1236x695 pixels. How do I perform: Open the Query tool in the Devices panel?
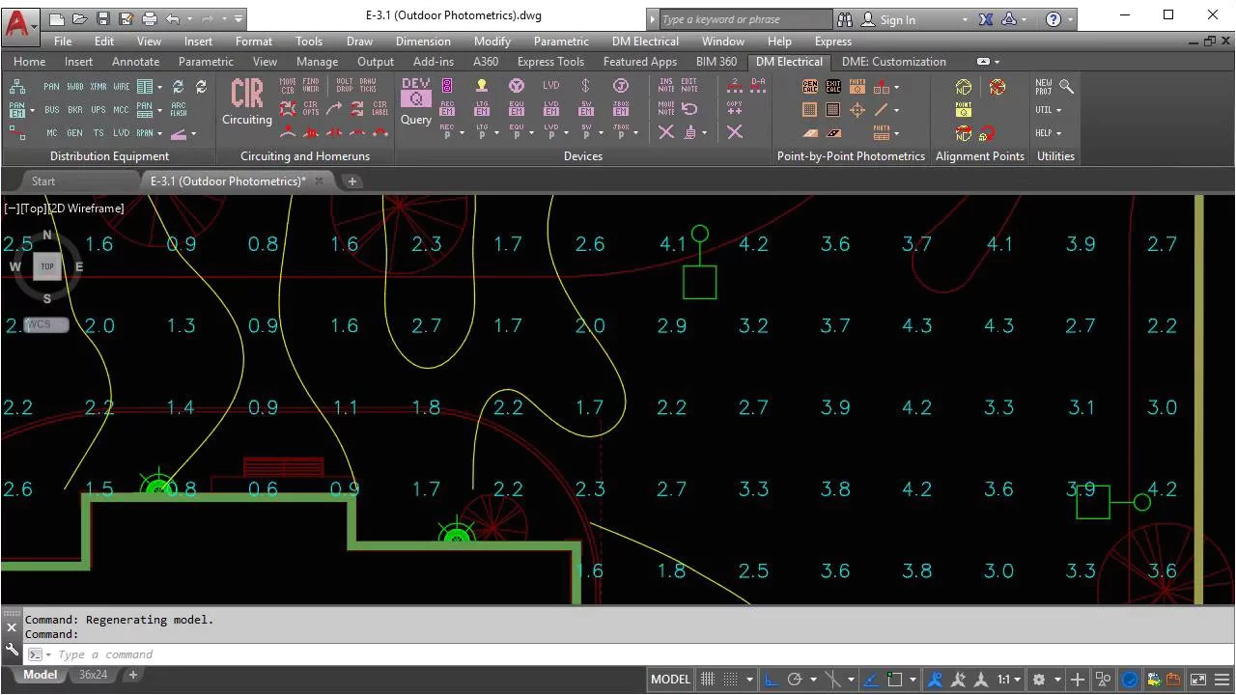(415, 101)
